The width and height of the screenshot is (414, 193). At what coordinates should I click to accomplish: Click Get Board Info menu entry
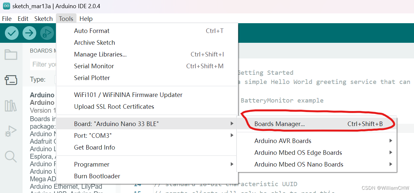147,147
